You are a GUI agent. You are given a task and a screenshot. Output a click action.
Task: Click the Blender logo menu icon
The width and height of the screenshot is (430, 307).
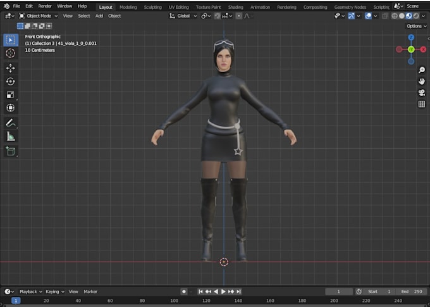coord(6,6)
